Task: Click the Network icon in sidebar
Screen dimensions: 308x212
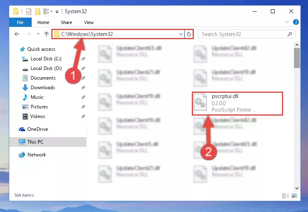Action: click(x=22, y=155)
